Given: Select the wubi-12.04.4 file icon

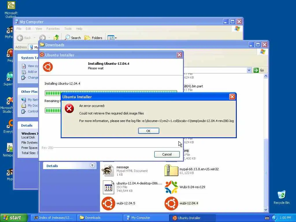Looking at the screenshot, I should pyautogui.click(x=171, y=203).
